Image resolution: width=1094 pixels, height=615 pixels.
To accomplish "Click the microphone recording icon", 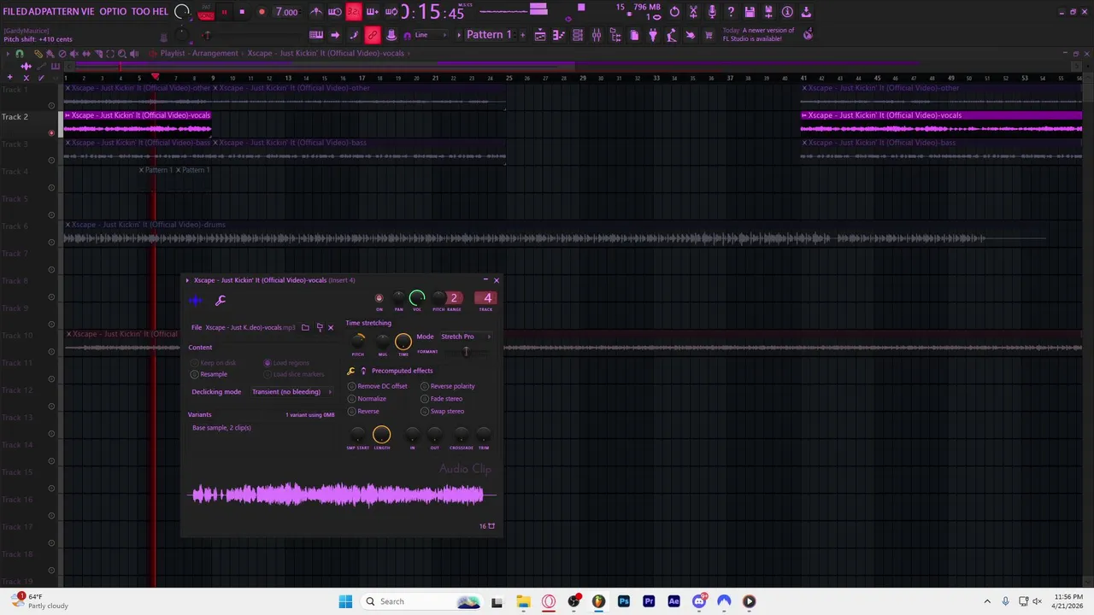I will (712, 12).
